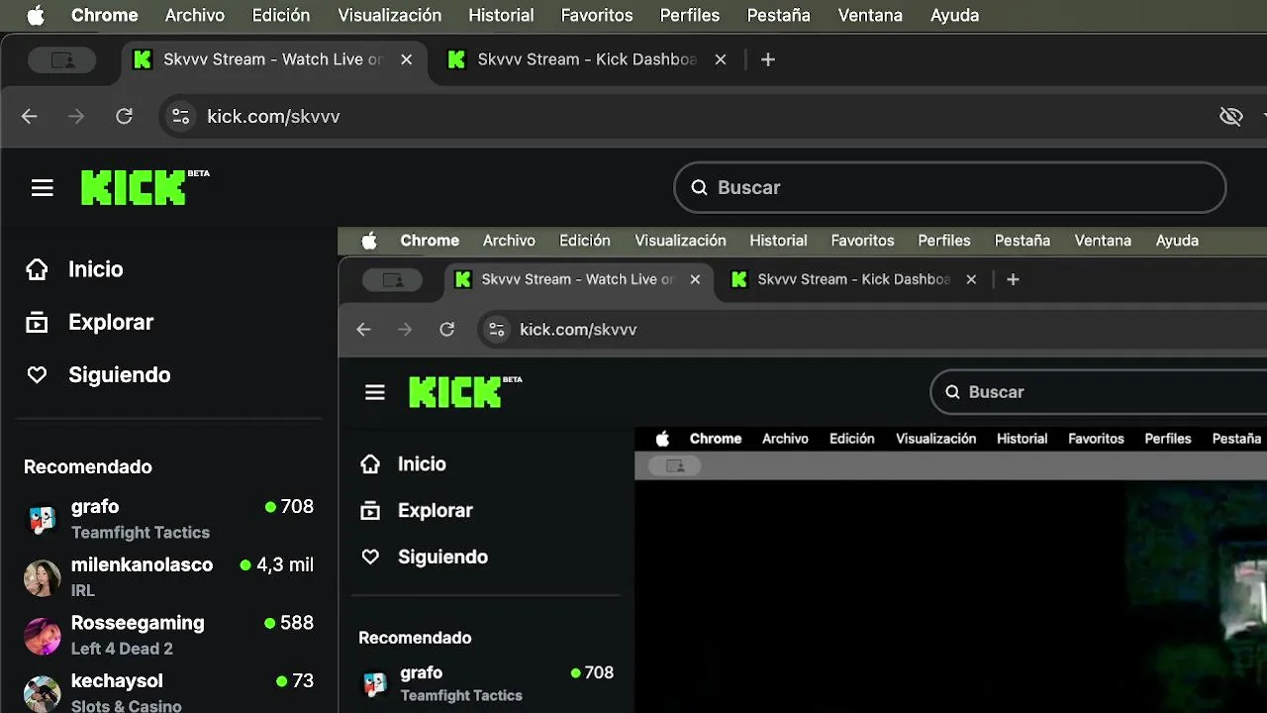Open the Ventana menu in the topmost menu bar

click(x=870, y=15)
